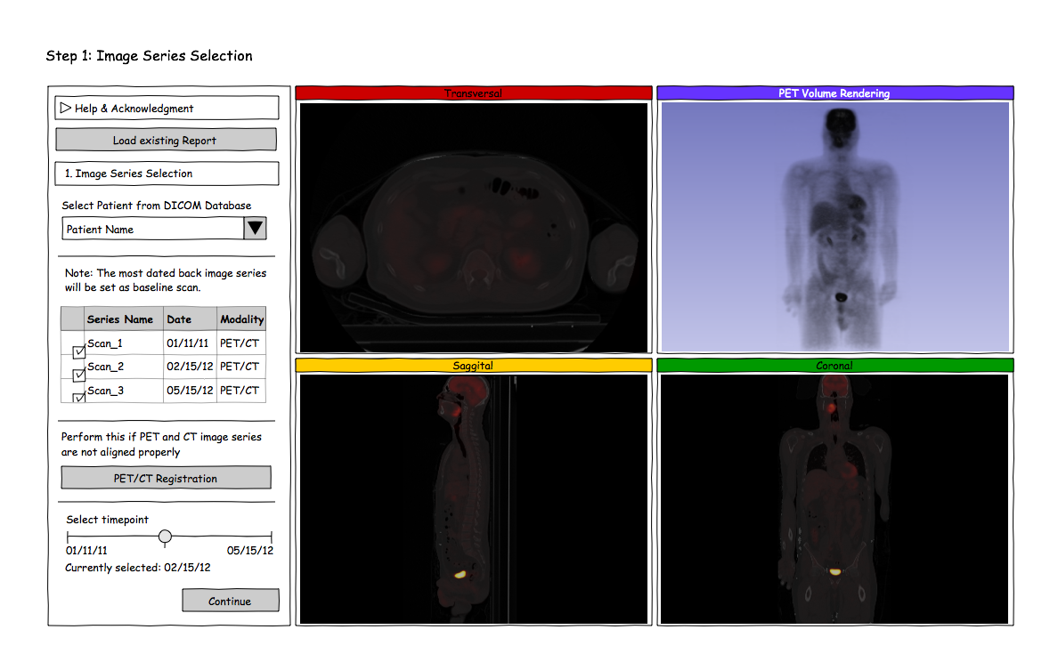Screen dimensions: 1058x670
Task: Click the 3D PET body rendering image
Action: coord(834,227)
